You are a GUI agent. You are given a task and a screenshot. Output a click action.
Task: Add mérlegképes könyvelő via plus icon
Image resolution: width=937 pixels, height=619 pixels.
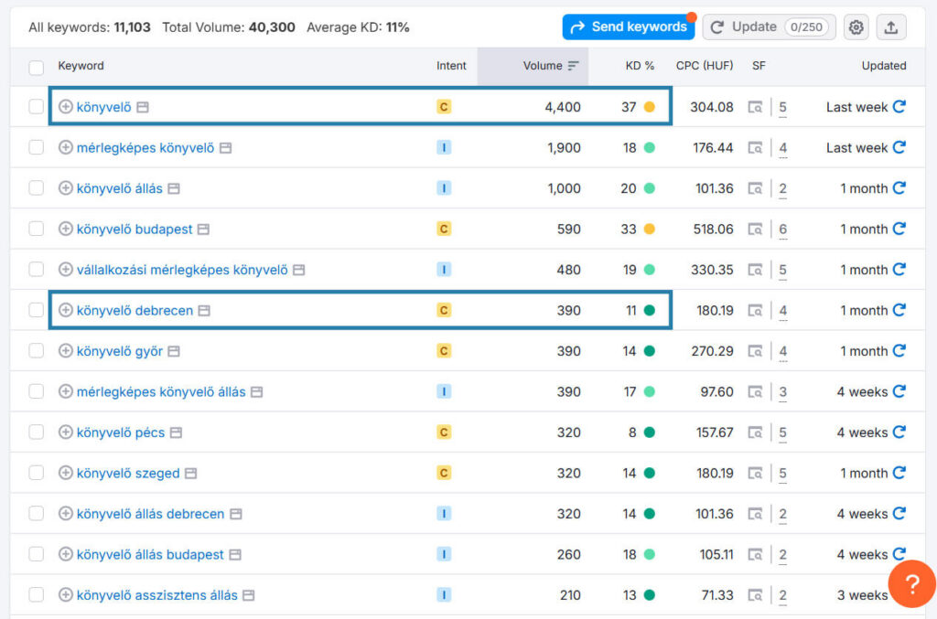[66, 147]
